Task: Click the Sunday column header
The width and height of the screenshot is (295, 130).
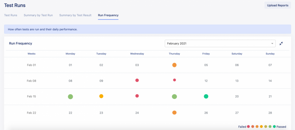Action: coord(270,54)
